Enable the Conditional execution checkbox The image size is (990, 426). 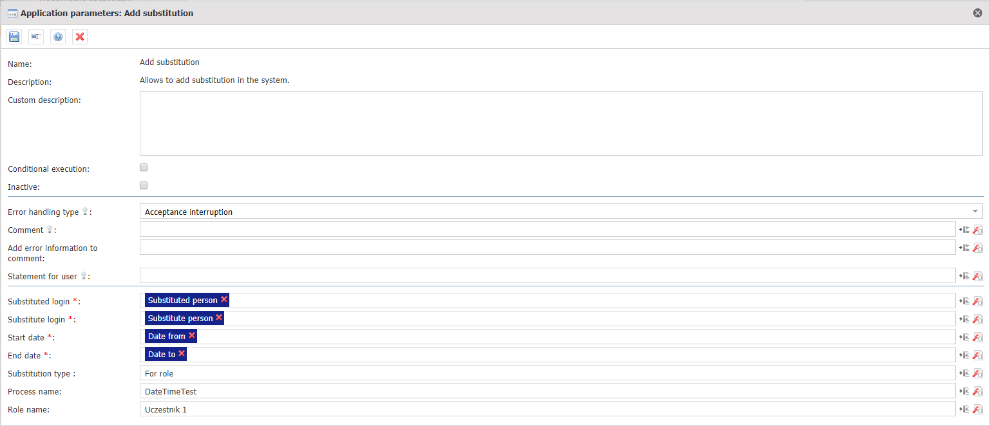[x=144, y=167]
